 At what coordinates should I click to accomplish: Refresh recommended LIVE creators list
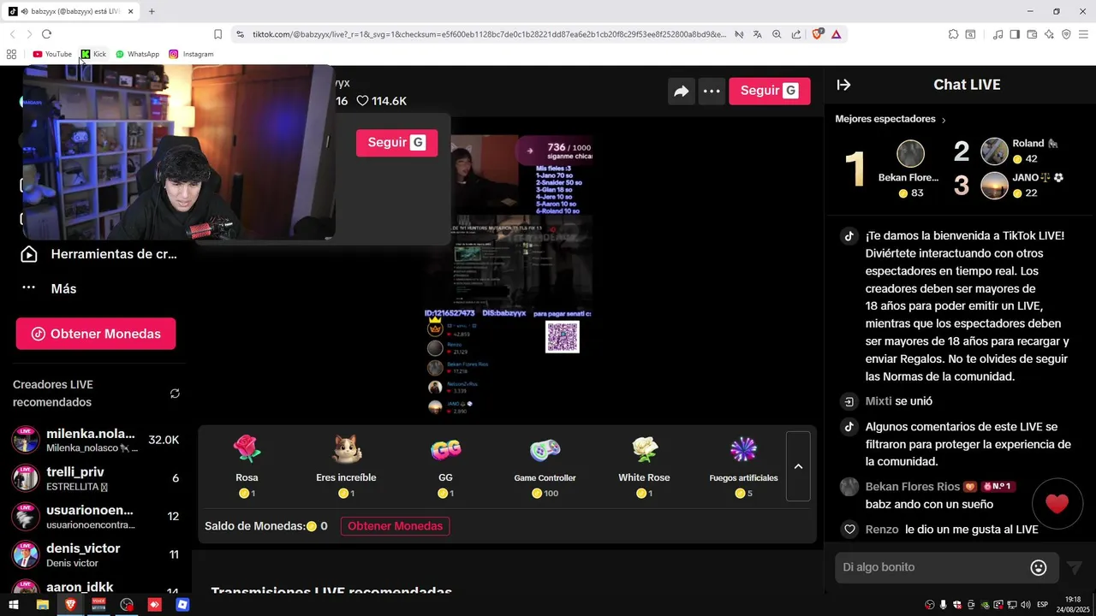pos(175,394)
